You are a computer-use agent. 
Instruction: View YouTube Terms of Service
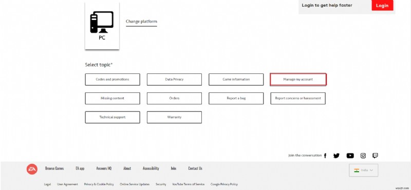click(x=188, y=184)
